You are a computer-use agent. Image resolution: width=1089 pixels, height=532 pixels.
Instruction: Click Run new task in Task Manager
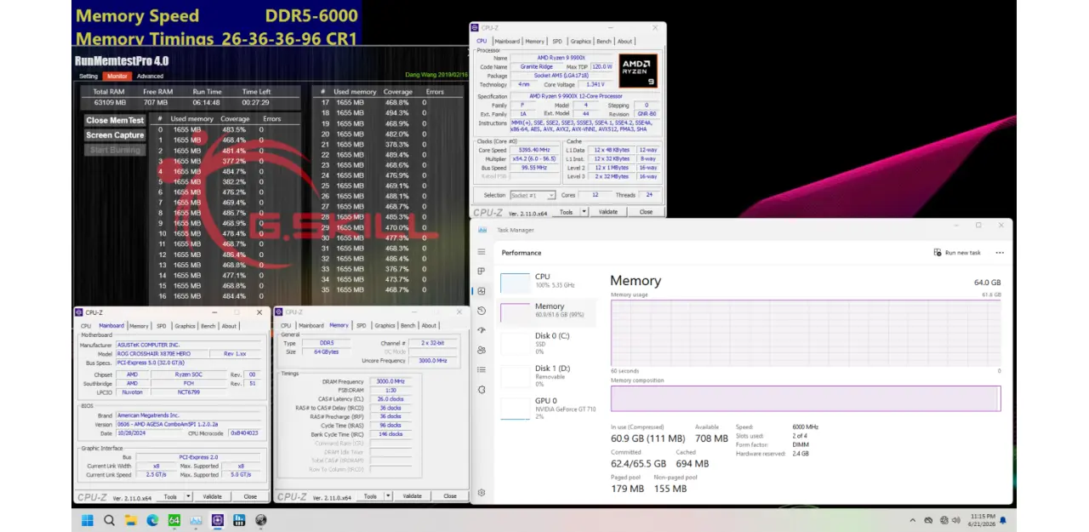[x=957, y=253]
